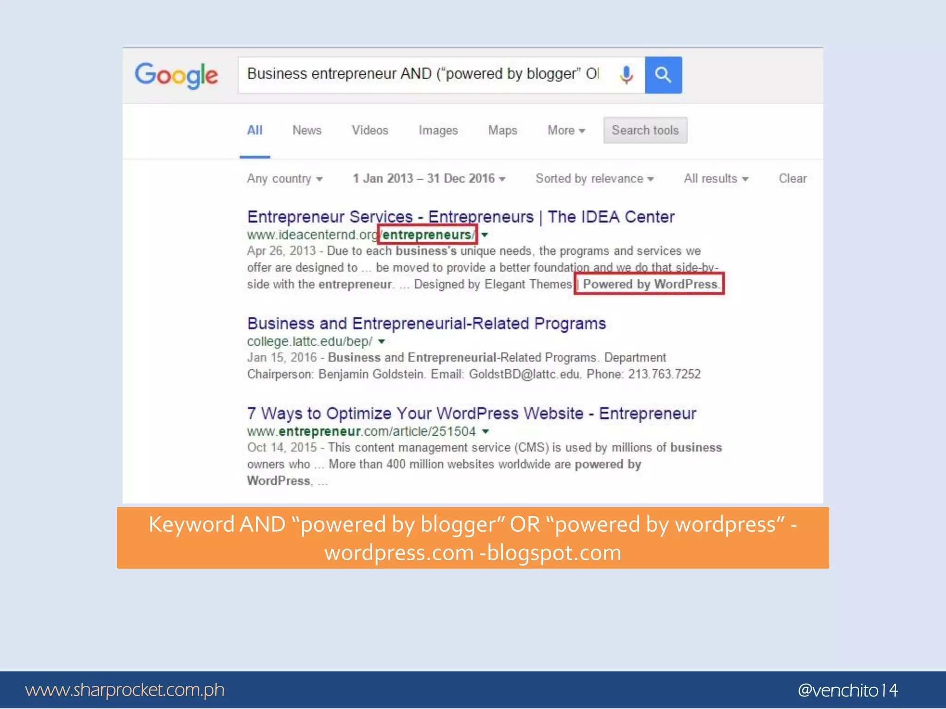This screenshot has height=709, width=946.
Task: Click the blue search magnifier button
Action: tap(663, 75)
